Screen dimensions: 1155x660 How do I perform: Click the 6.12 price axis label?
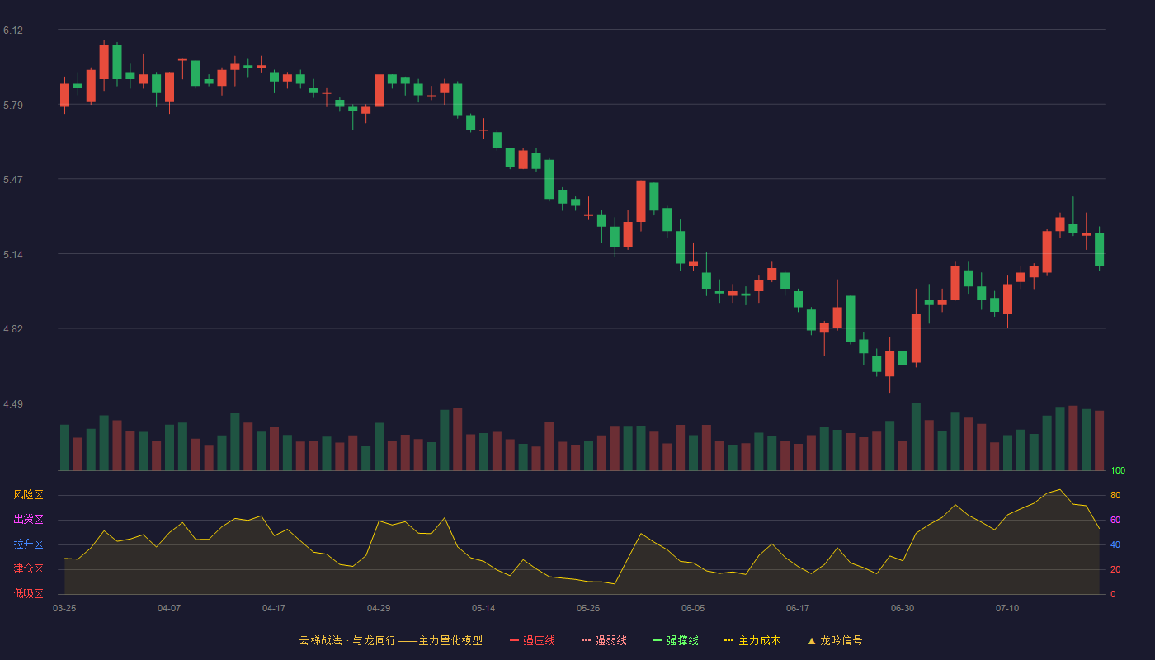click(x=13, y=31)
